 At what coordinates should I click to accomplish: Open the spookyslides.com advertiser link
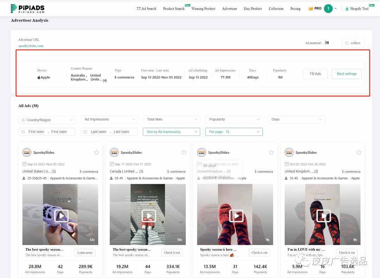[31, 46]
